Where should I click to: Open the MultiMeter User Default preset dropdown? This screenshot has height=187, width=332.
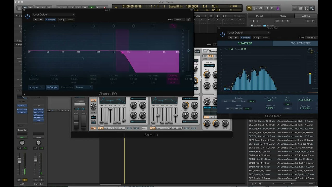coord(248,33)
